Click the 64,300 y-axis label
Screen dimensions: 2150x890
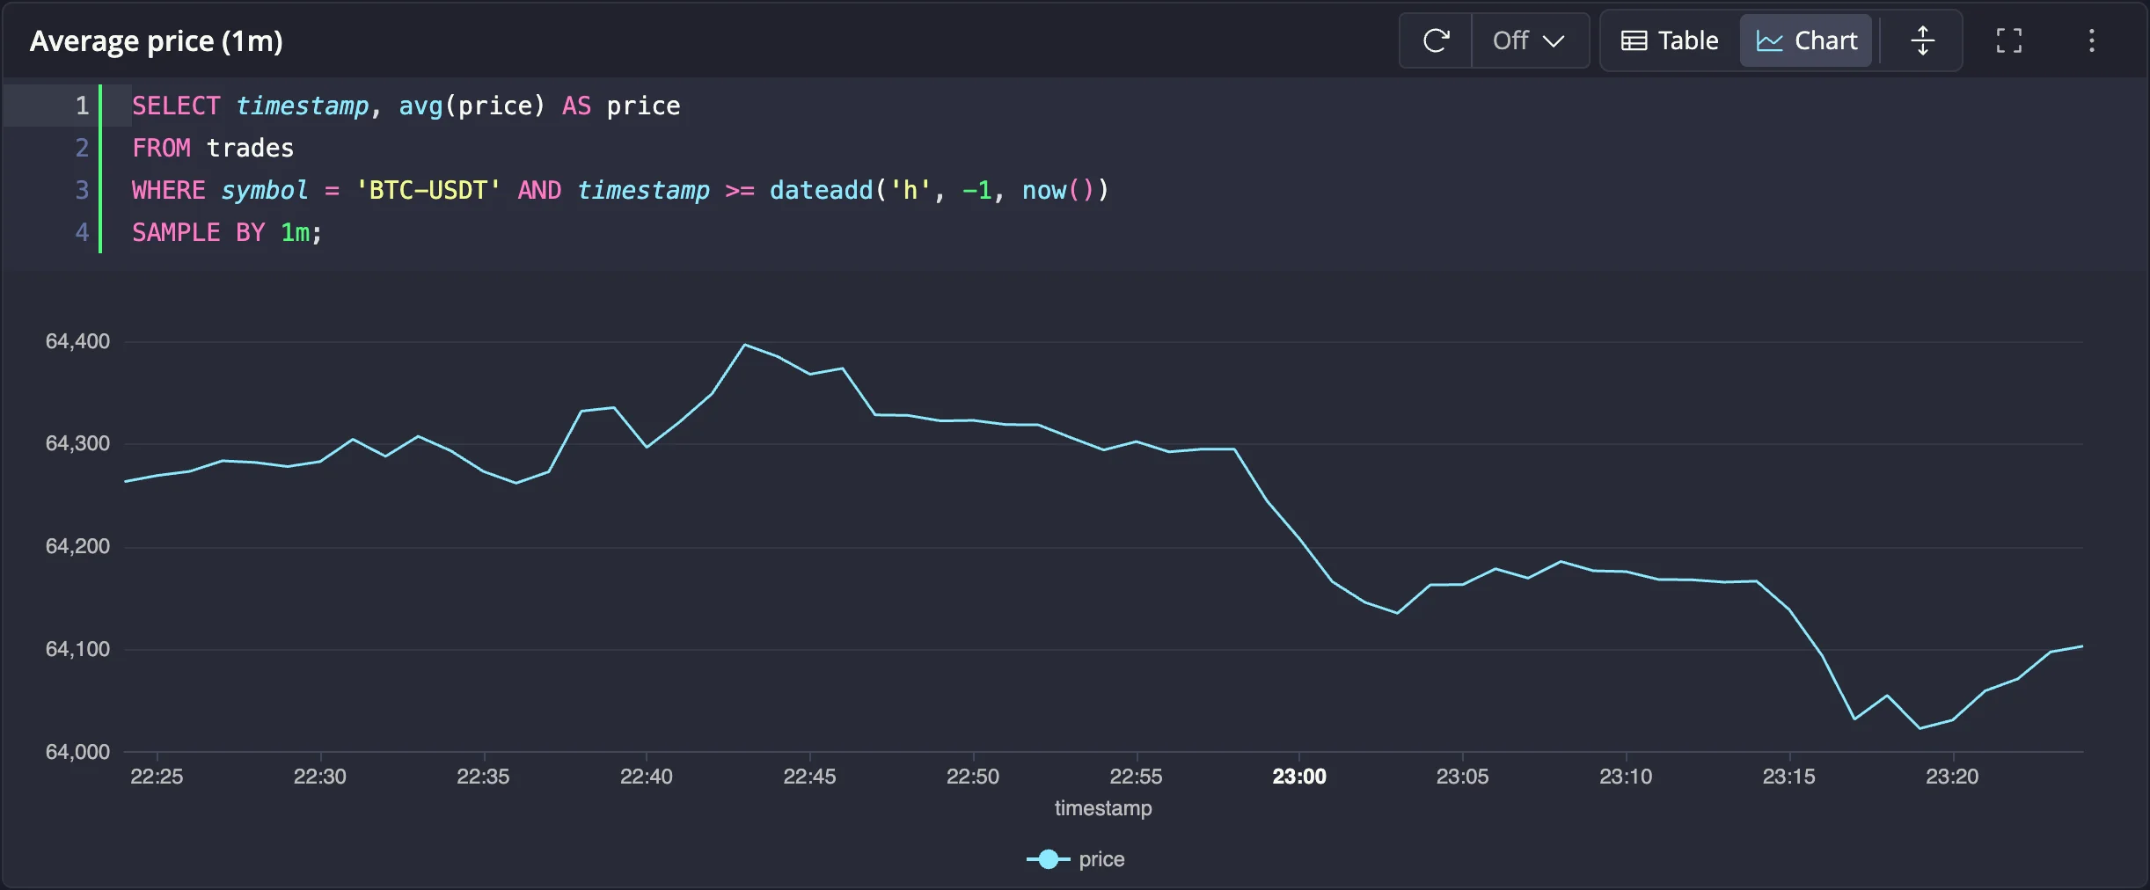tap(77, 443)
